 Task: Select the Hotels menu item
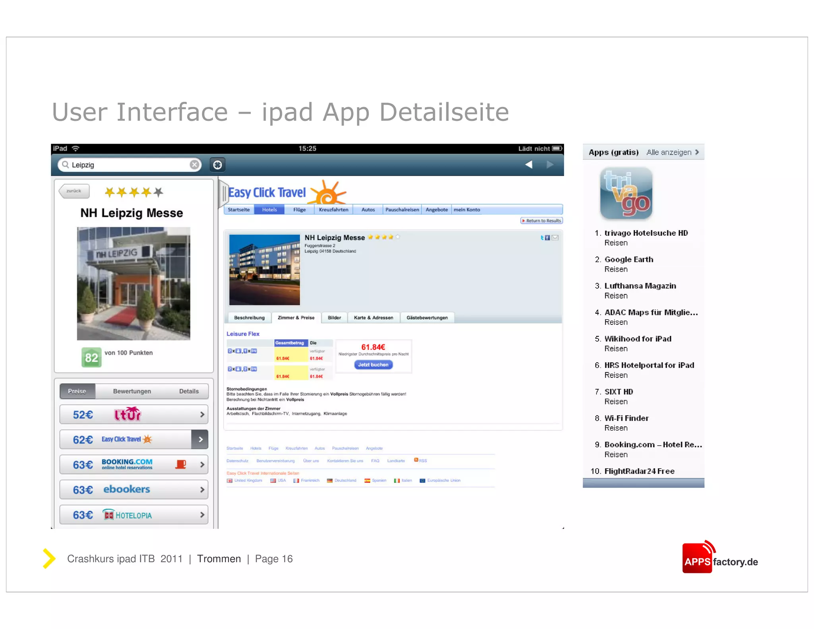pyautogui.click(x=269, y=210)
